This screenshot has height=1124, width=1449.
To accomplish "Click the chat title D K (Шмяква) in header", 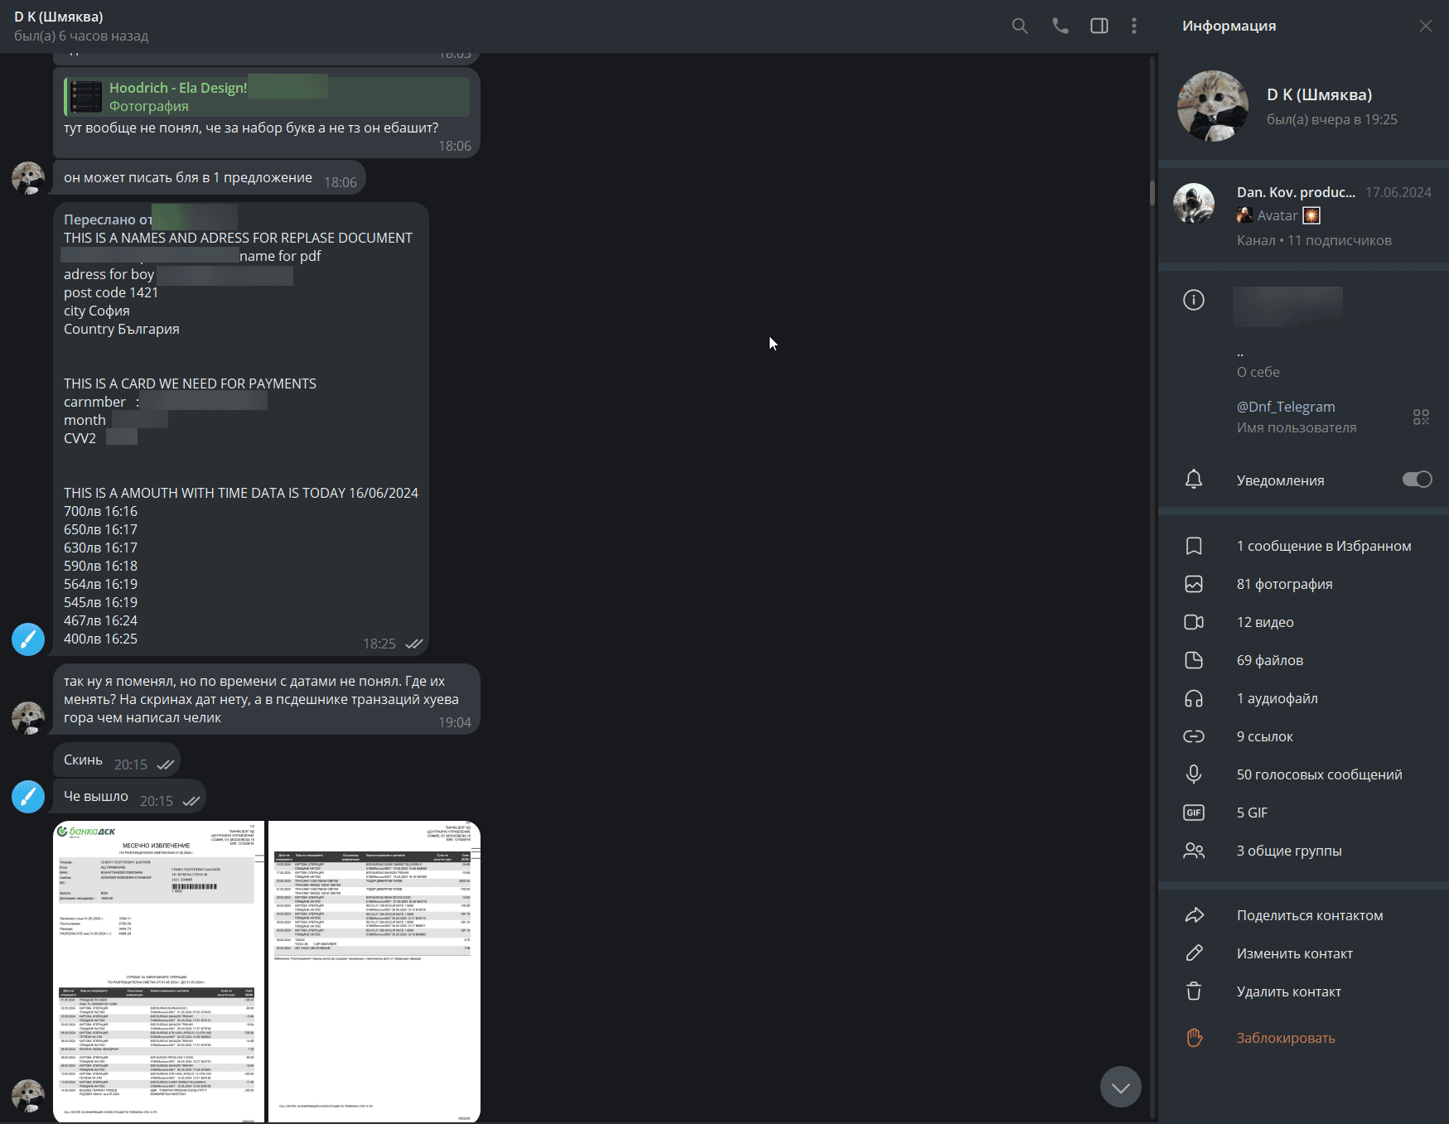I will tap(59, 17).
